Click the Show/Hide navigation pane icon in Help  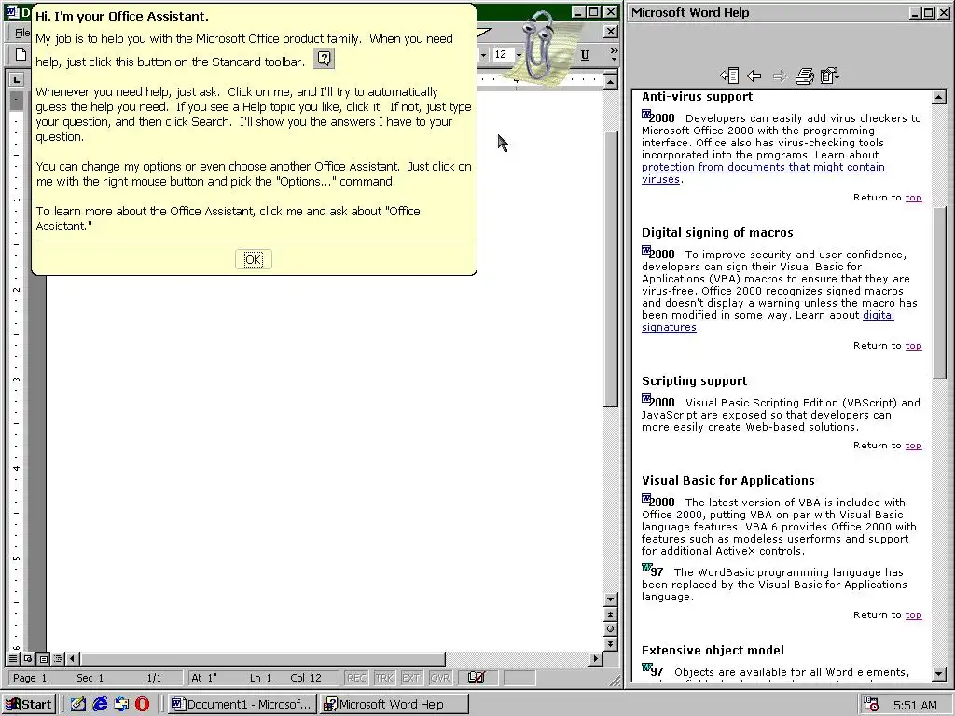point(729,76)
